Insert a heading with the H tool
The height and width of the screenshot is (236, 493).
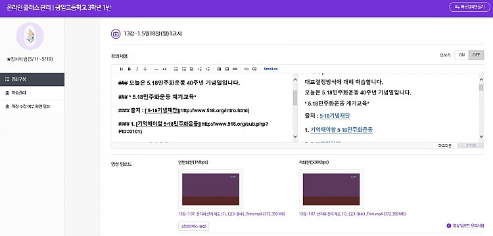(122, 69)
